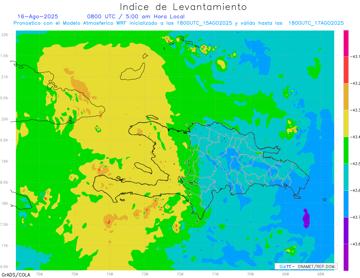Viewport: 360px width, 278px height.
Task: Click the '76W' longitude label
Action: [x=39, y=274]
